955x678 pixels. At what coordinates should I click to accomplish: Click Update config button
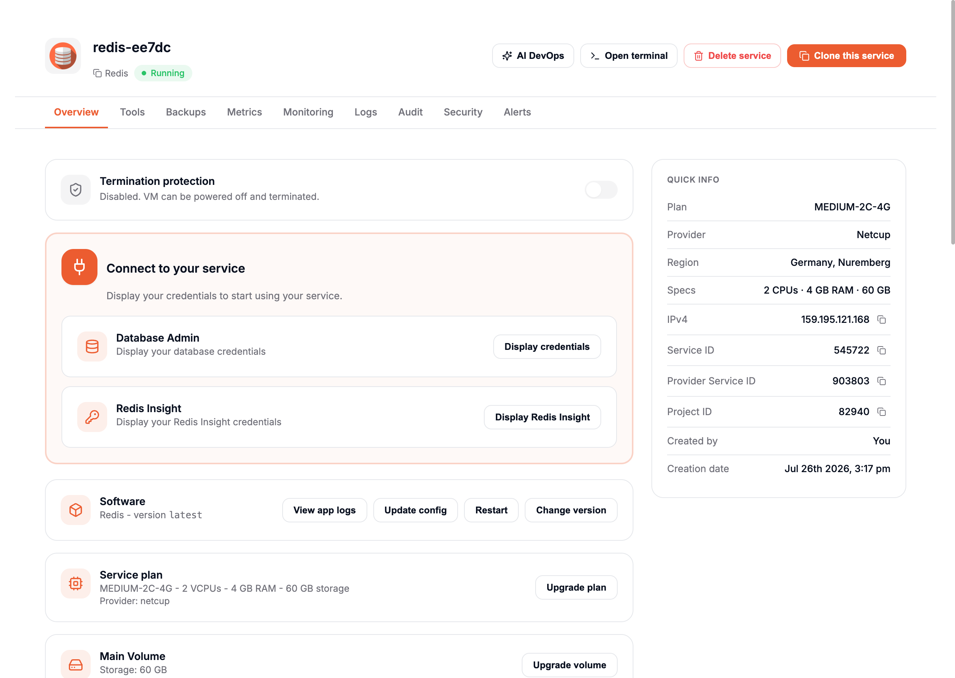(x=416, y=510)
